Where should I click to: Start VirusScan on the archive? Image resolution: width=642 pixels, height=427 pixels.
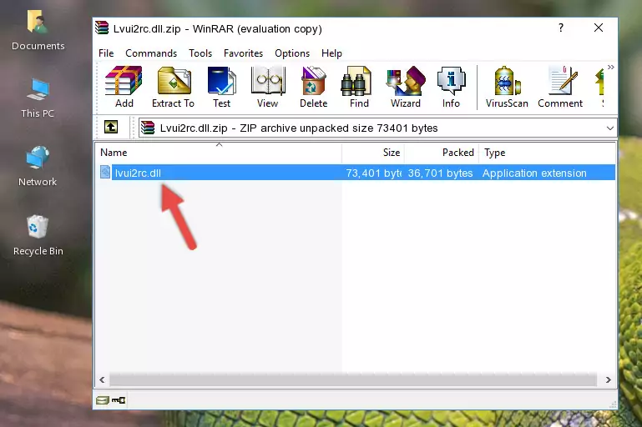tap(507, 87)
